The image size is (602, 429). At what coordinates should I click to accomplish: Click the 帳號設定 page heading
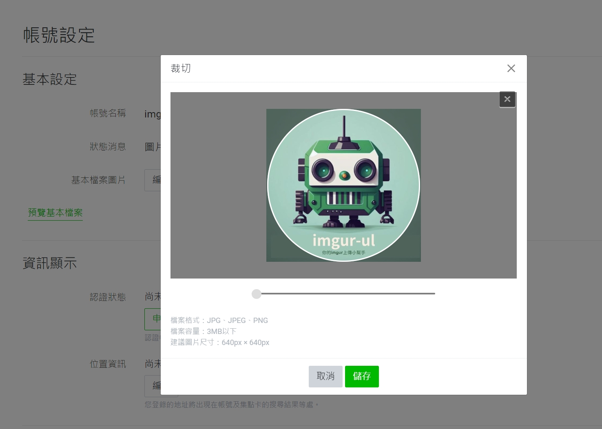pos(59,35)
